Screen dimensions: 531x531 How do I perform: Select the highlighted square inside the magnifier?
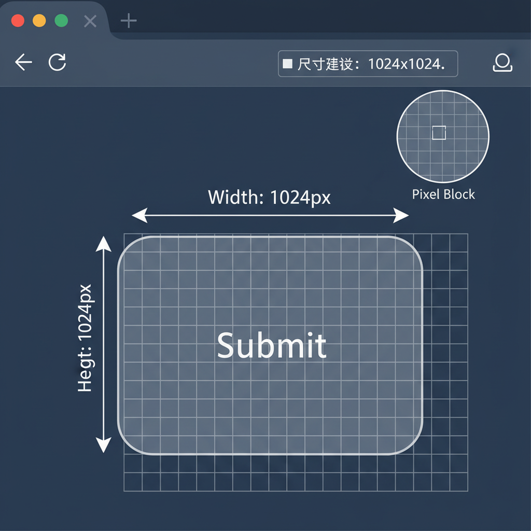(439, 133)
